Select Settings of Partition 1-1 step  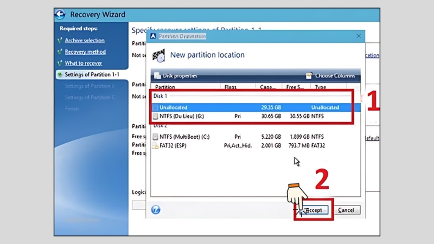pos(92,74)
